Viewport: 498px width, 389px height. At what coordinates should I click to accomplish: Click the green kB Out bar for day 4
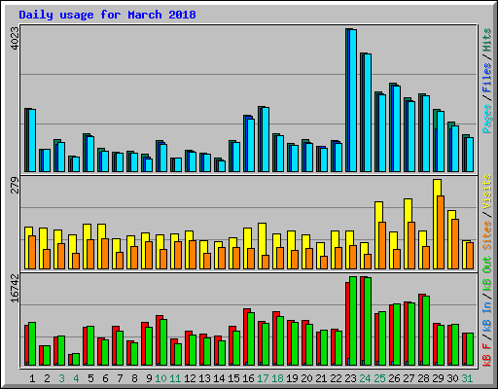coord(76,360)
